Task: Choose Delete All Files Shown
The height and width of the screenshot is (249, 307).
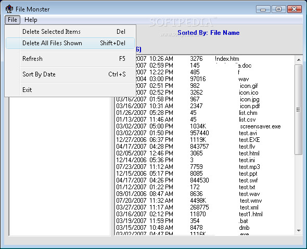Action: click(x=70, y=43)
